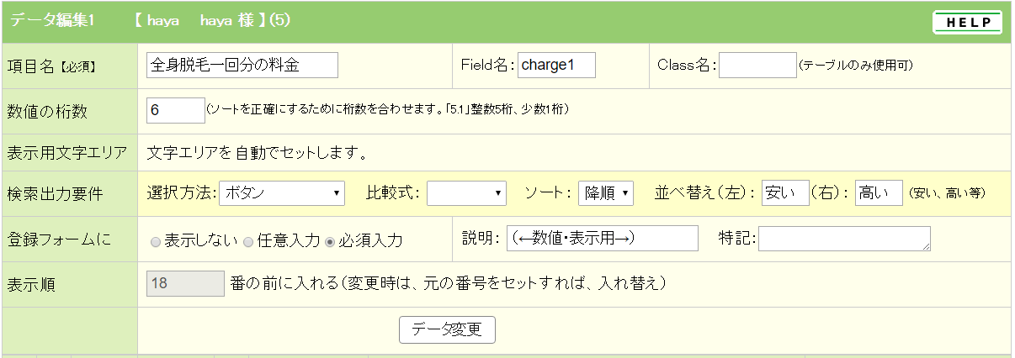Expand the 比較式 dropdown
This screenshot has height=358, width=1015.
click(x=465, y=193)
